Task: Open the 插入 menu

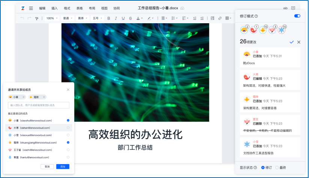Action: coord(54,8)
